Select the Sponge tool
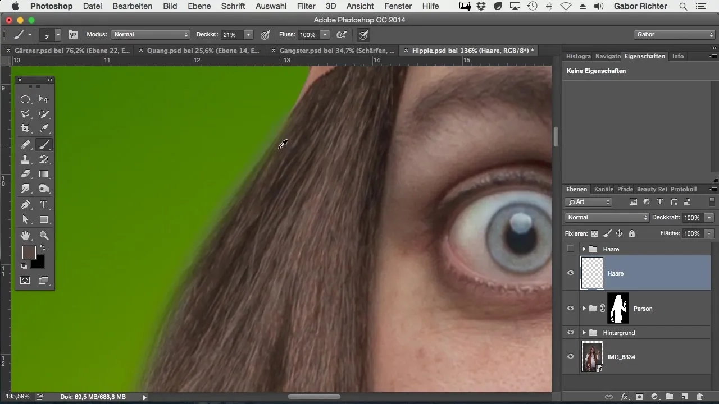The height and width of the screenshot is (404, 719). click(44, 189)
